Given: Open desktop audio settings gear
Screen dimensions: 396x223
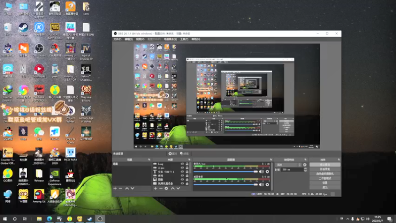Looking at the screenshot, I should (267, 184).
